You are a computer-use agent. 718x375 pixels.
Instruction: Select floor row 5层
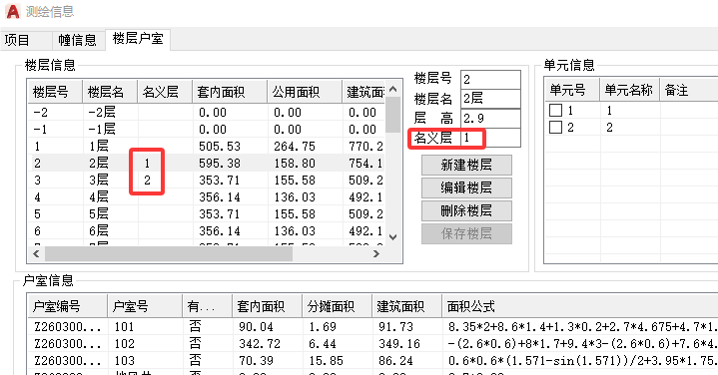click(207, 213)
